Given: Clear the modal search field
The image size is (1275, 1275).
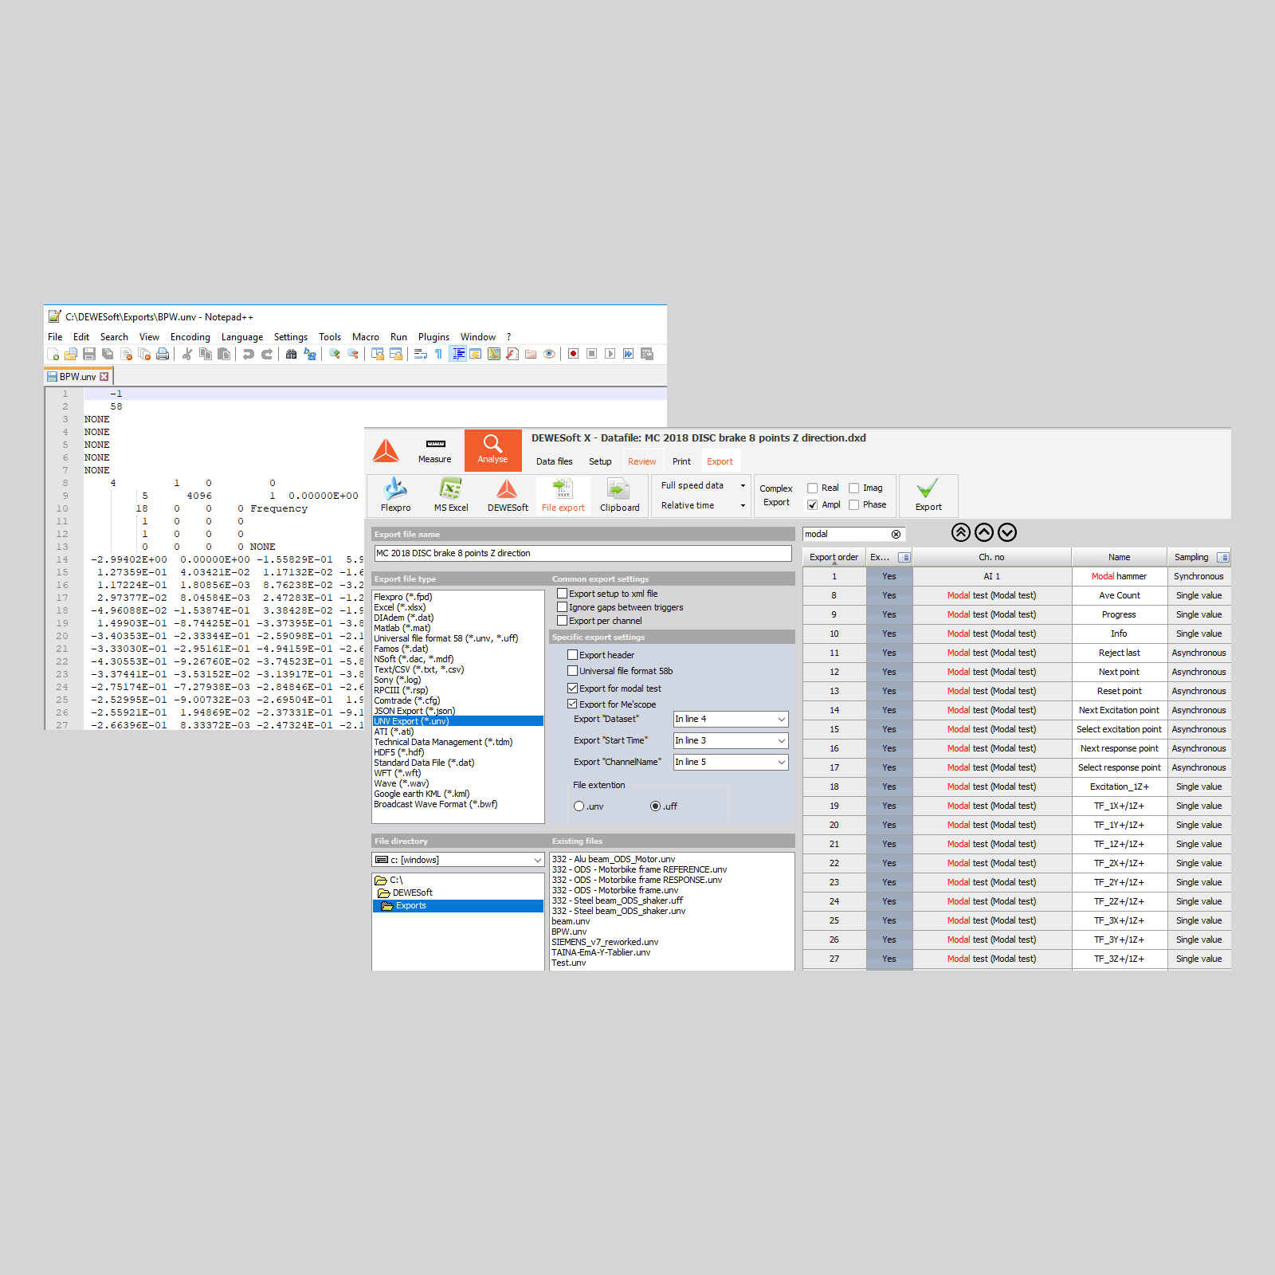Looking at the screenshot, I should tap(896, 534).
